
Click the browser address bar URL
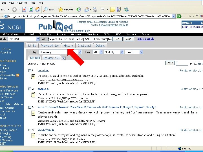(90, 16)
